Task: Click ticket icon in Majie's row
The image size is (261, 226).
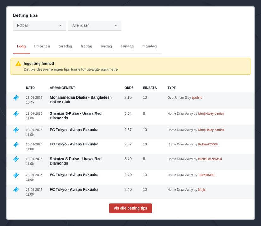Action: point(16,190)
